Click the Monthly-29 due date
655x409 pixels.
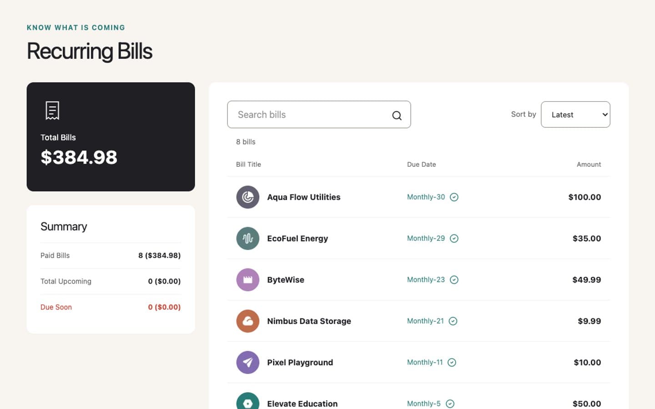point(426,239)
